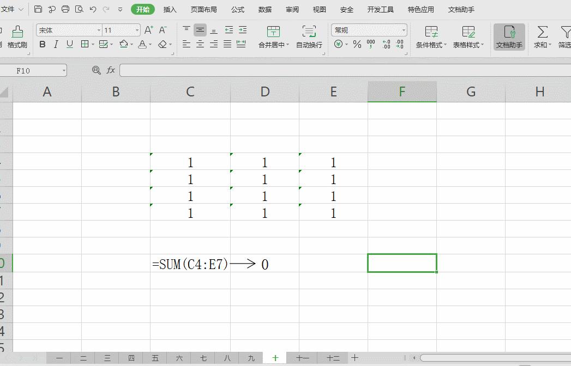Viewport: 571px width, 366px height.
Task: Open the Data (数据) tab
Action: click(x=265, y=9)
